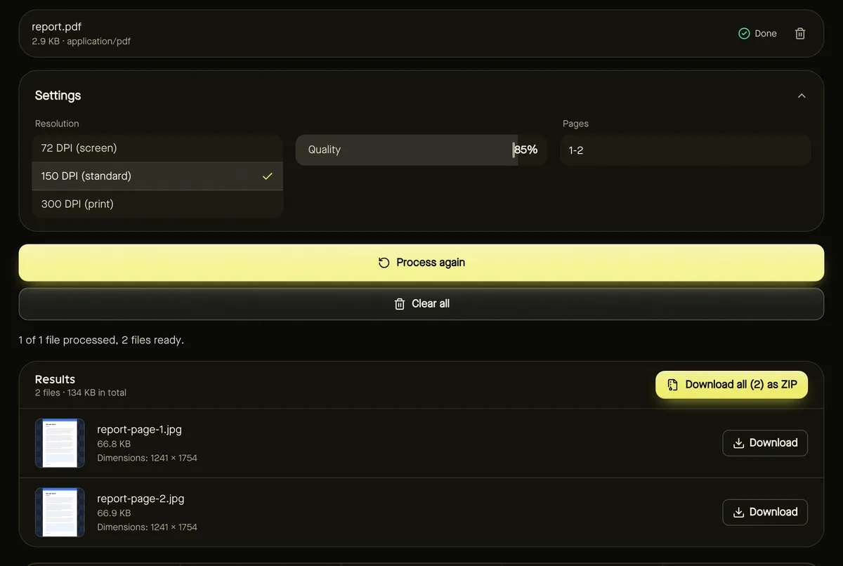This screenshot has width=843, height=566.
Task: Click dimensions text of report-page-1.jpg
Action: tap(147, 458)
